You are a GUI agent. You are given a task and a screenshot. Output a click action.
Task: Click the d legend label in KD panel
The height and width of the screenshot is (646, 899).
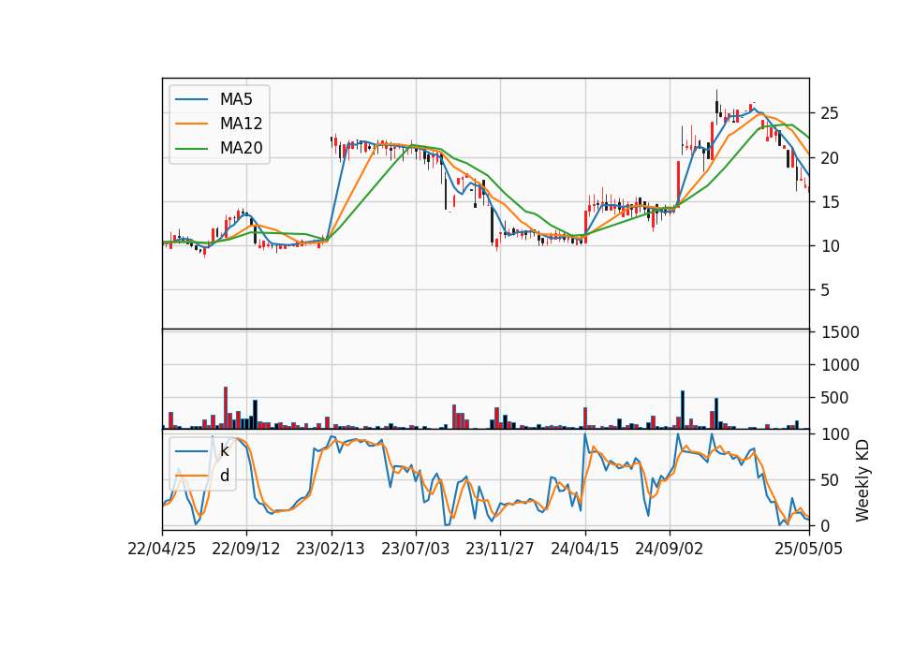coord(224,476)
